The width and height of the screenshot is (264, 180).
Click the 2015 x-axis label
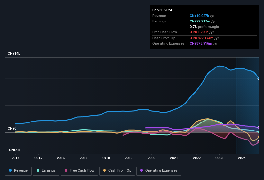38,158
